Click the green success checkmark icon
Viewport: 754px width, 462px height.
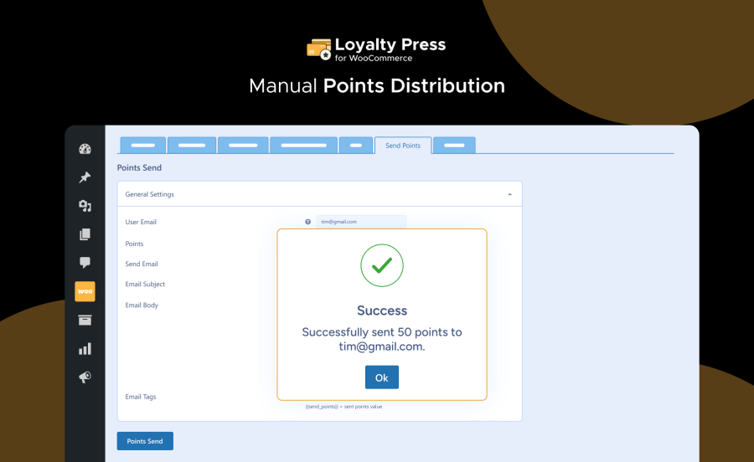382,265
